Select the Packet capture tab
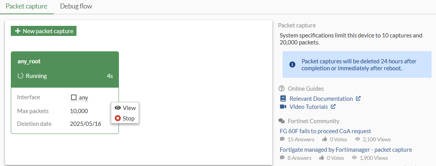This screenshot has width=436, height=166. pyautogui.click(x=27, y=7)
